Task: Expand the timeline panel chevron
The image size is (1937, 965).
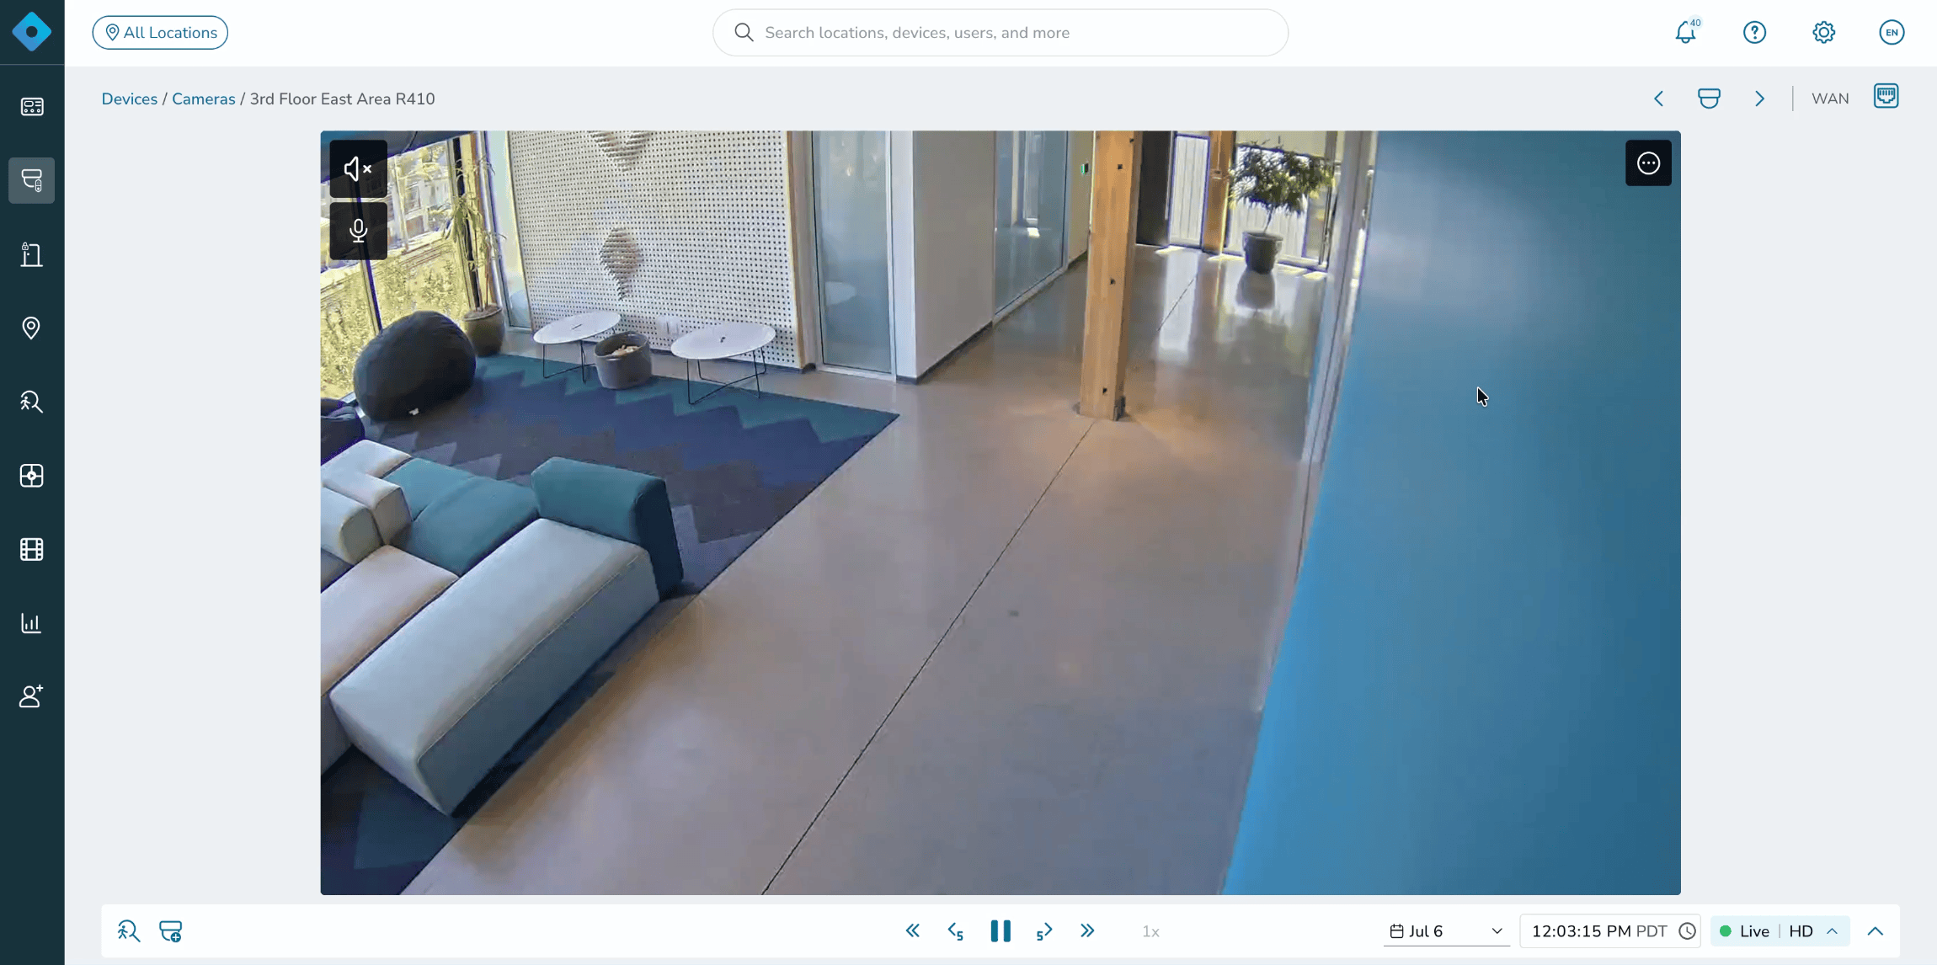Action: tap(1876, 931)
